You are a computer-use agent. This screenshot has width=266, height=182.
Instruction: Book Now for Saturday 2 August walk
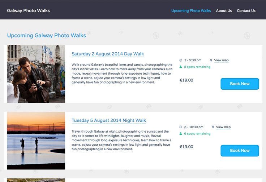click(240, 84)
